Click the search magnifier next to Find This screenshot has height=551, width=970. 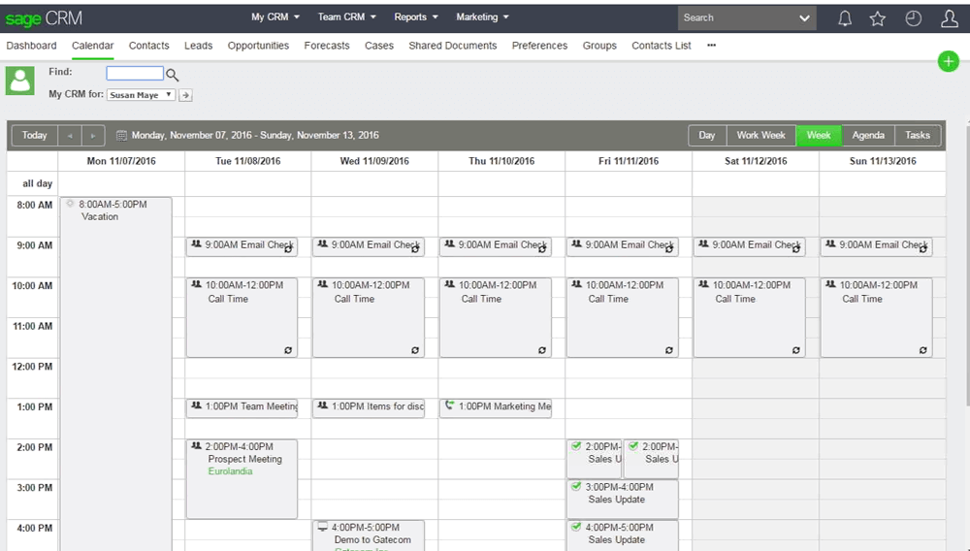tap(172, 75)
